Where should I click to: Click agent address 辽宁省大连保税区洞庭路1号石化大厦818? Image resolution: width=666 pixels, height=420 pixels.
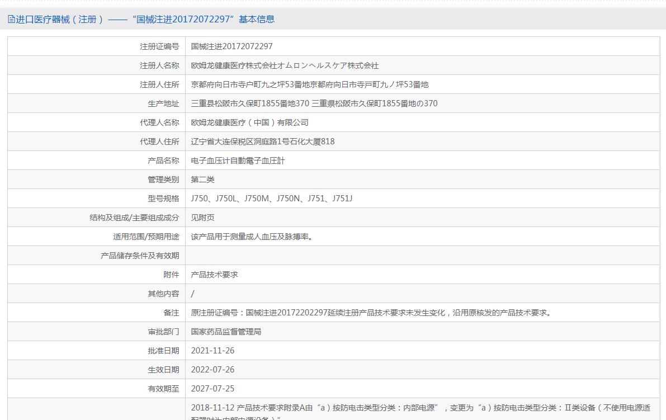click(262, 141)
